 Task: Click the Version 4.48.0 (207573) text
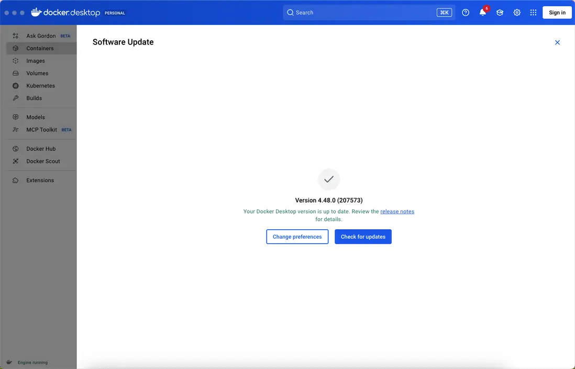(329, 200)
